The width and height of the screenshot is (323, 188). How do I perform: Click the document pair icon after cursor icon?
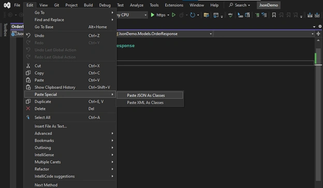(x=247, y=15)
